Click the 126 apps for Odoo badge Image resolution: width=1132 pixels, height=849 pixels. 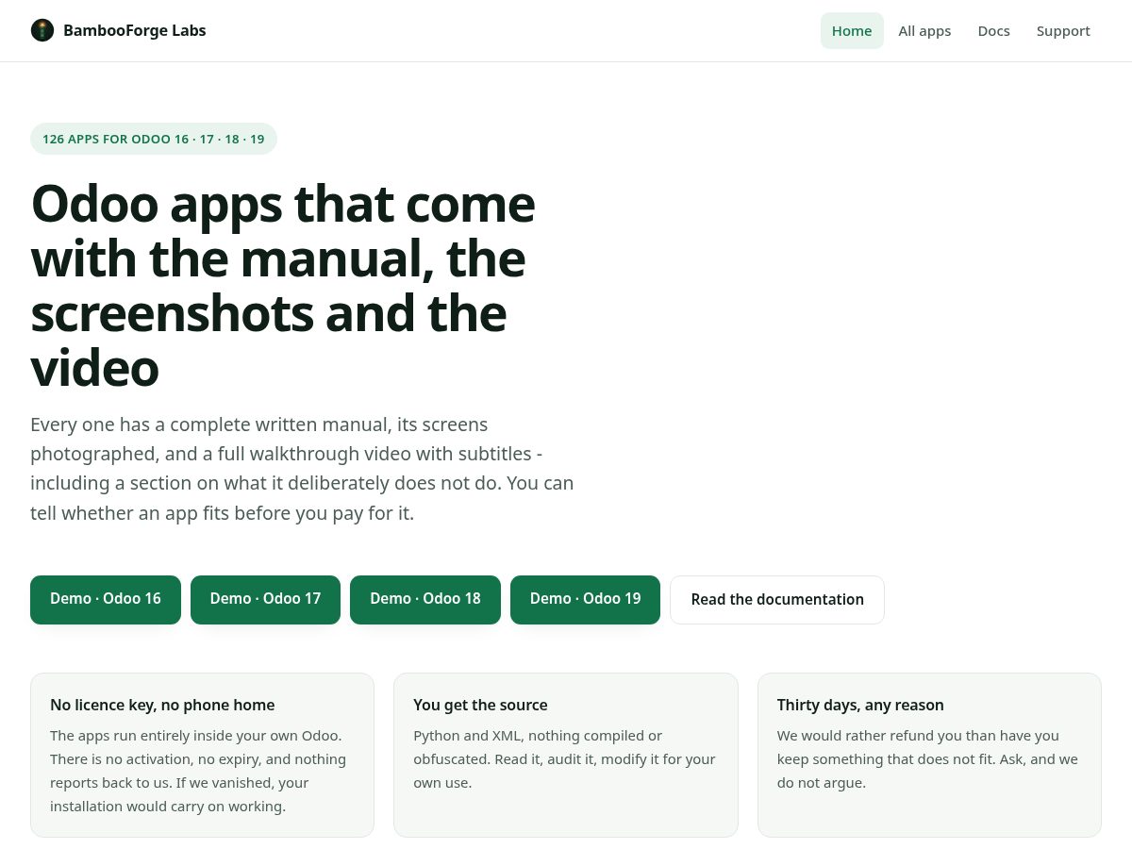coord(154,139)
